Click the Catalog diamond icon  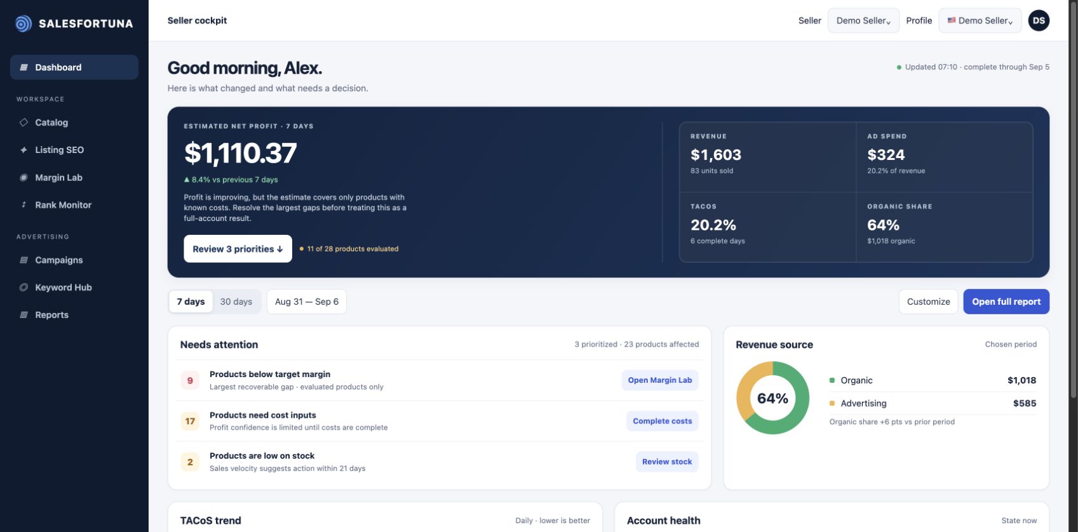tap(24, 123)
